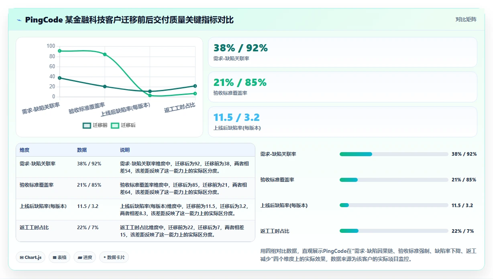Click the 验收标准覆盖率 progress bar
This screenshot has height=279, width=493.
394,180
